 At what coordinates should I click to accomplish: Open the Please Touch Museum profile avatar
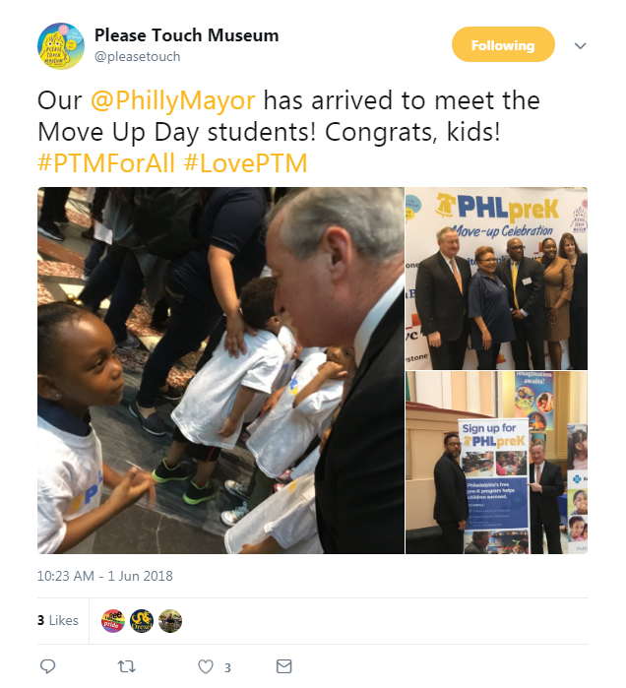61,46
